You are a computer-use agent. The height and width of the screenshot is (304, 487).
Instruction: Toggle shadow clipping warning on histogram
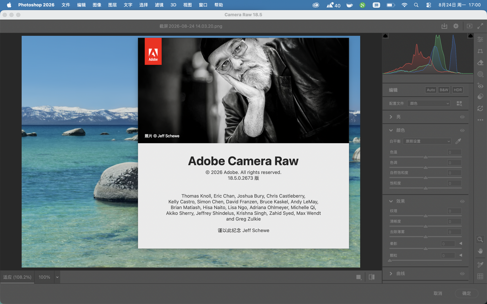[x=385, y=36]
